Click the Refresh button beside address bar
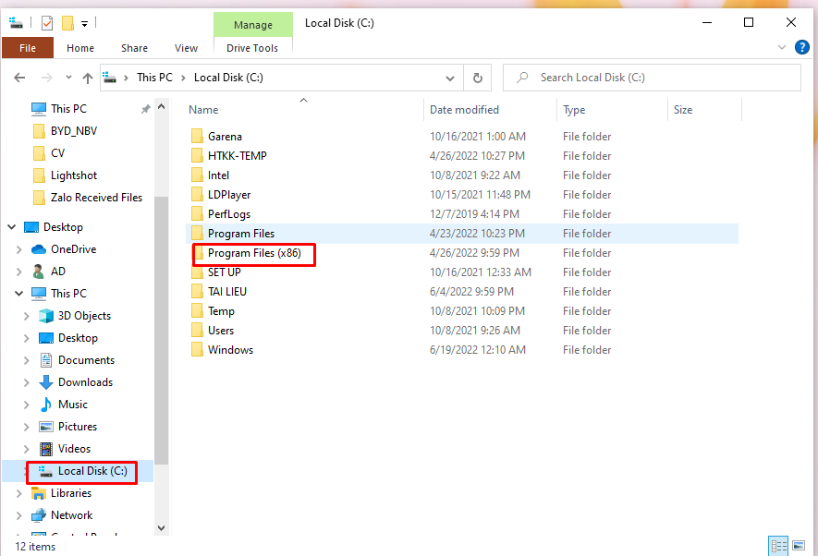Image resolution: width=818 pixels, height=556 pixels. point(477,78)
